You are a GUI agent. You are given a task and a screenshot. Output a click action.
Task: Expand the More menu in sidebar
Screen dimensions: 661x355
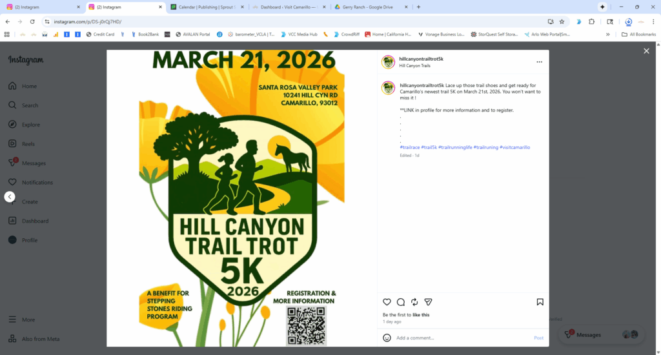[x=28, y=319]
